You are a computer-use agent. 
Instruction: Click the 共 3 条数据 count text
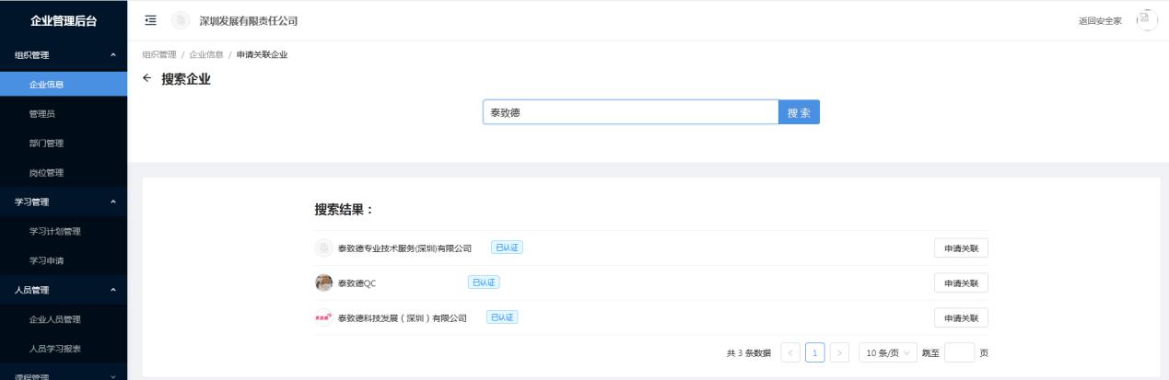tap(748, 353)
